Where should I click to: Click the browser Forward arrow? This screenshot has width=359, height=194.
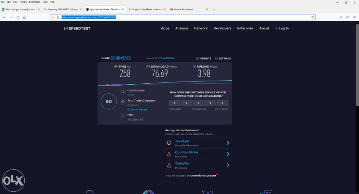11,17
